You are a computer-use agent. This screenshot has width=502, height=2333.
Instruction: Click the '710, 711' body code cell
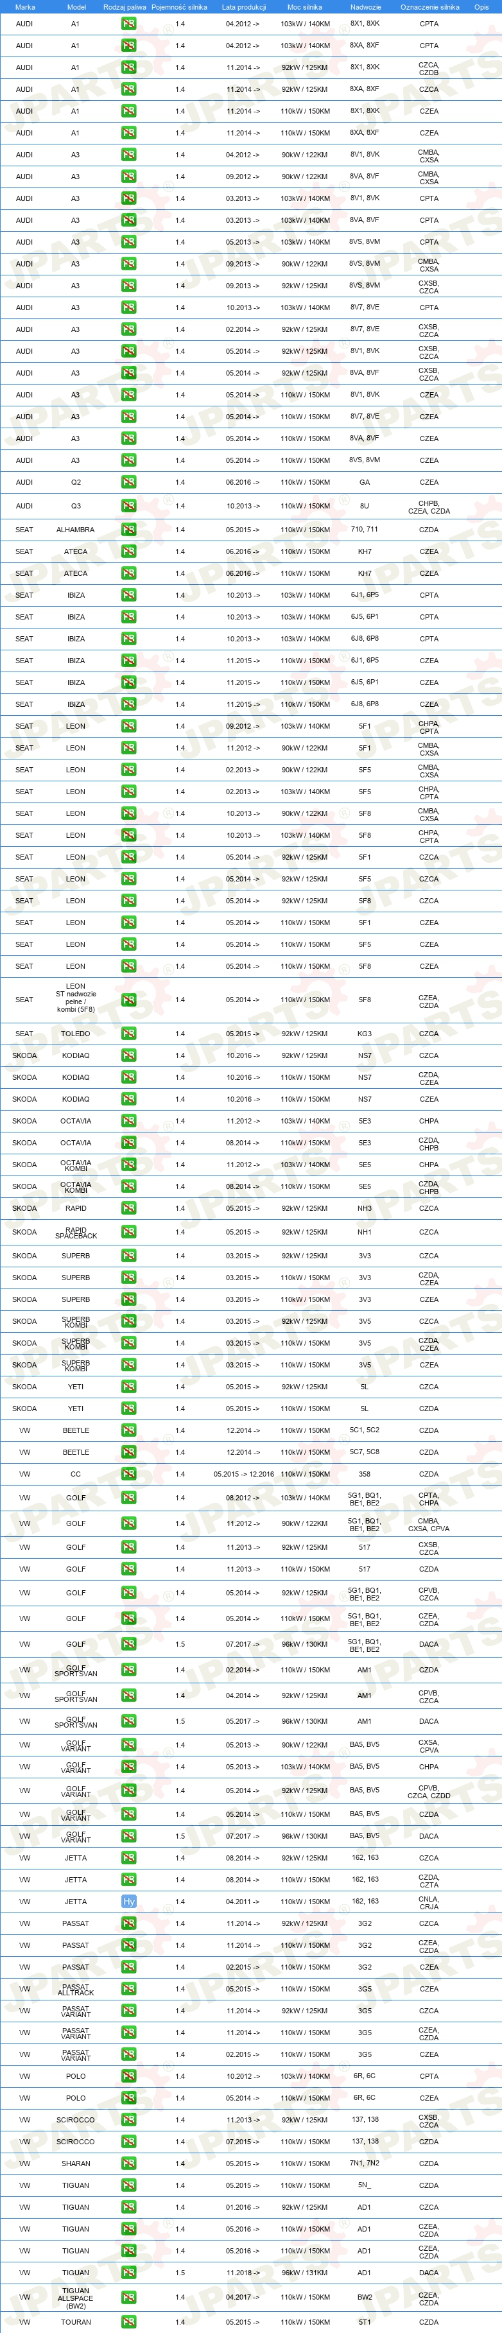pyautogui.click(x=364, y=529)
